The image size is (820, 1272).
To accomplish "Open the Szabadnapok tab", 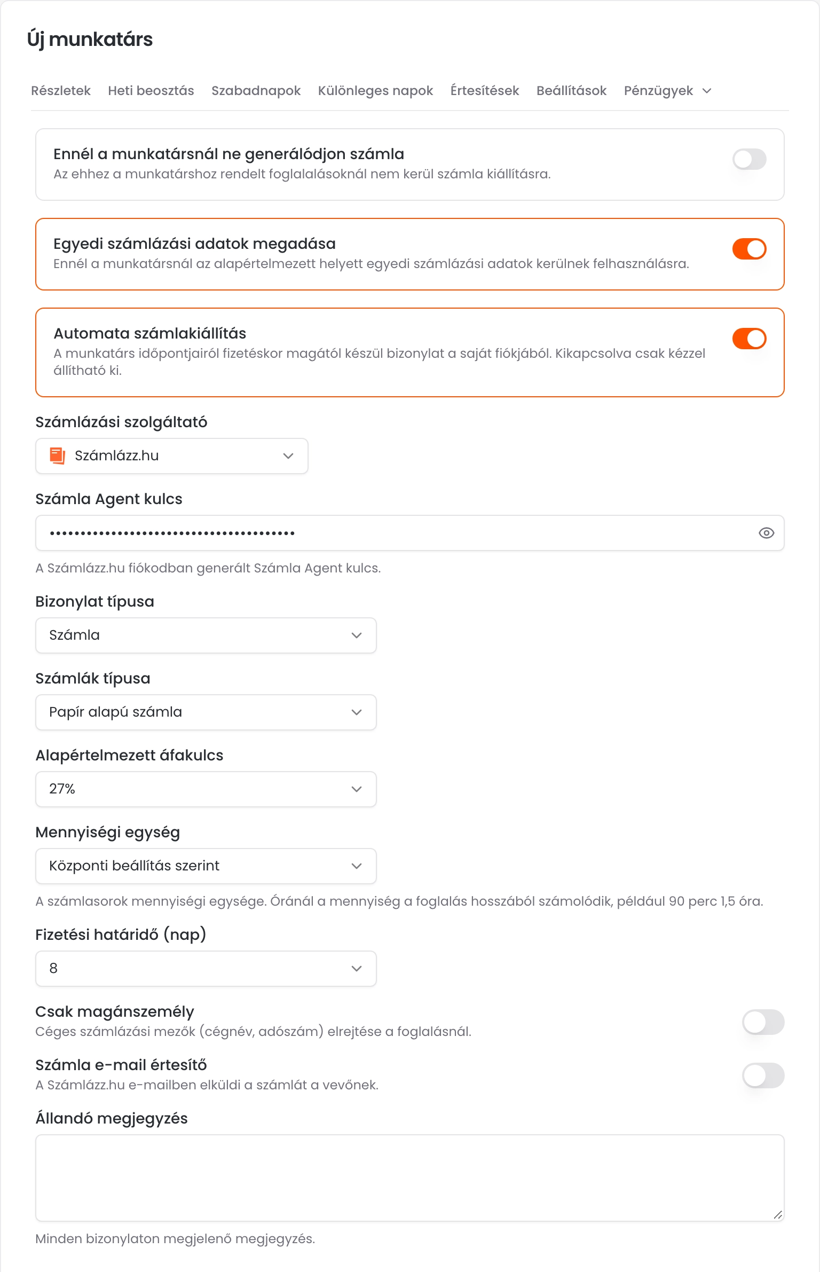I will tap(256, 91).
